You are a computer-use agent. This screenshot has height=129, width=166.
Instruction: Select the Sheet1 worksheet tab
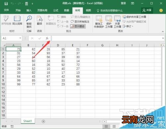point(28,121)
